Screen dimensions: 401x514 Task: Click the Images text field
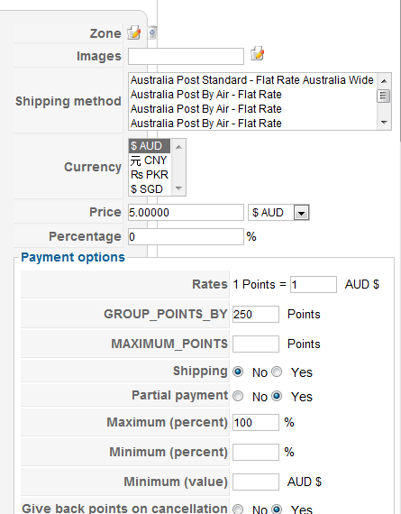coord(186,57)
